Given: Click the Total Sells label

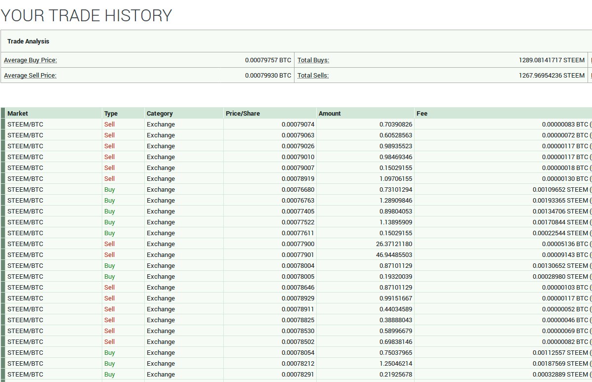Looking at the screenshot, I should 313,76.
